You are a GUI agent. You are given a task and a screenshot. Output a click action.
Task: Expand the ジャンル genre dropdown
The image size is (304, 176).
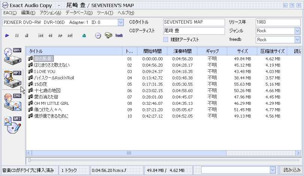(x=297, y=31)
